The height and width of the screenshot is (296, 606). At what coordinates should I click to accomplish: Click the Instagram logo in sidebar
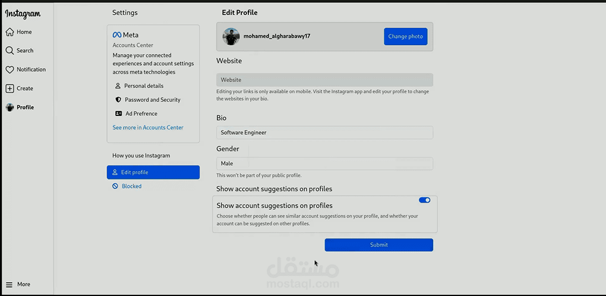click(x=23, y=14)
